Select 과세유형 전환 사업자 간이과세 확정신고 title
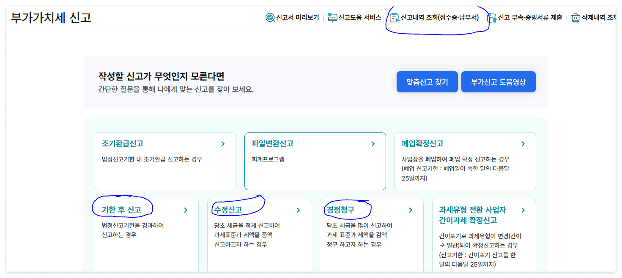The width and height of the screenshot is (622, 278). pos(473,215)
